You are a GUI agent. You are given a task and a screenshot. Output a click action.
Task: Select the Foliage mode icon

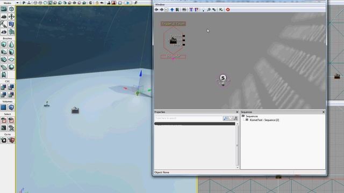point(11,32)
